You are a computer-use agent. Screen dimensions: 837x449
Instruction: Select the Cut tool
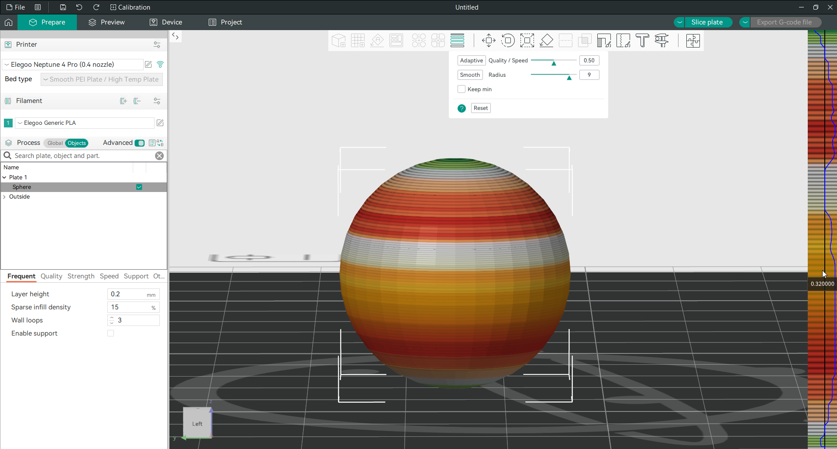tap(565, 41)
